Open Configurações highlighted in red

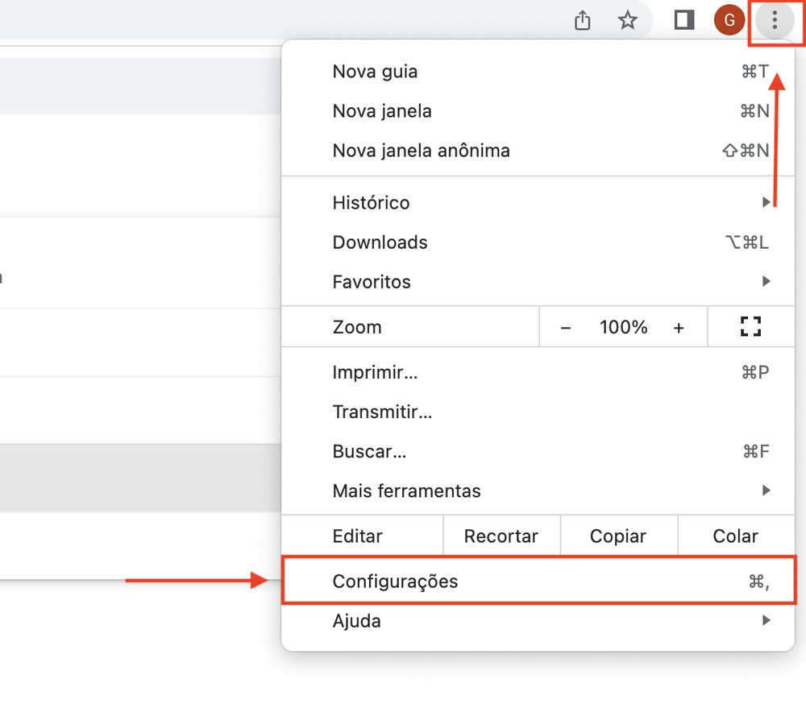pos(394,580)
